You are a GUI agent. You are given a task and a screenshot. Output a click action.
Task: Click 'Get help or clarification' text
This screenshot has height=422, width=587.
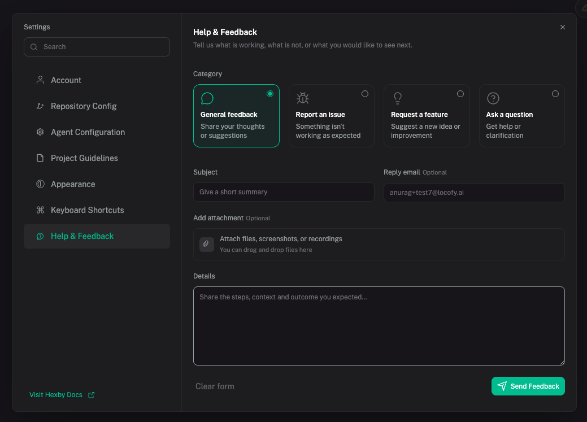coord(505,131)
